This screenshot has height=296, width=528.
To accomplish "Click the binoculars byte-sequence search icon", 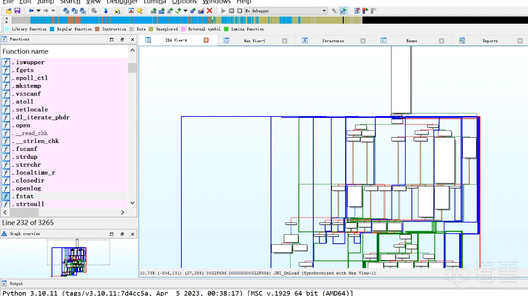I will 83,11.
